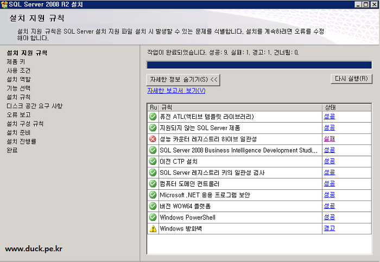Select the 설치 지원 규칙 step in sidebar
380x262 pixels.
[27, 53]
